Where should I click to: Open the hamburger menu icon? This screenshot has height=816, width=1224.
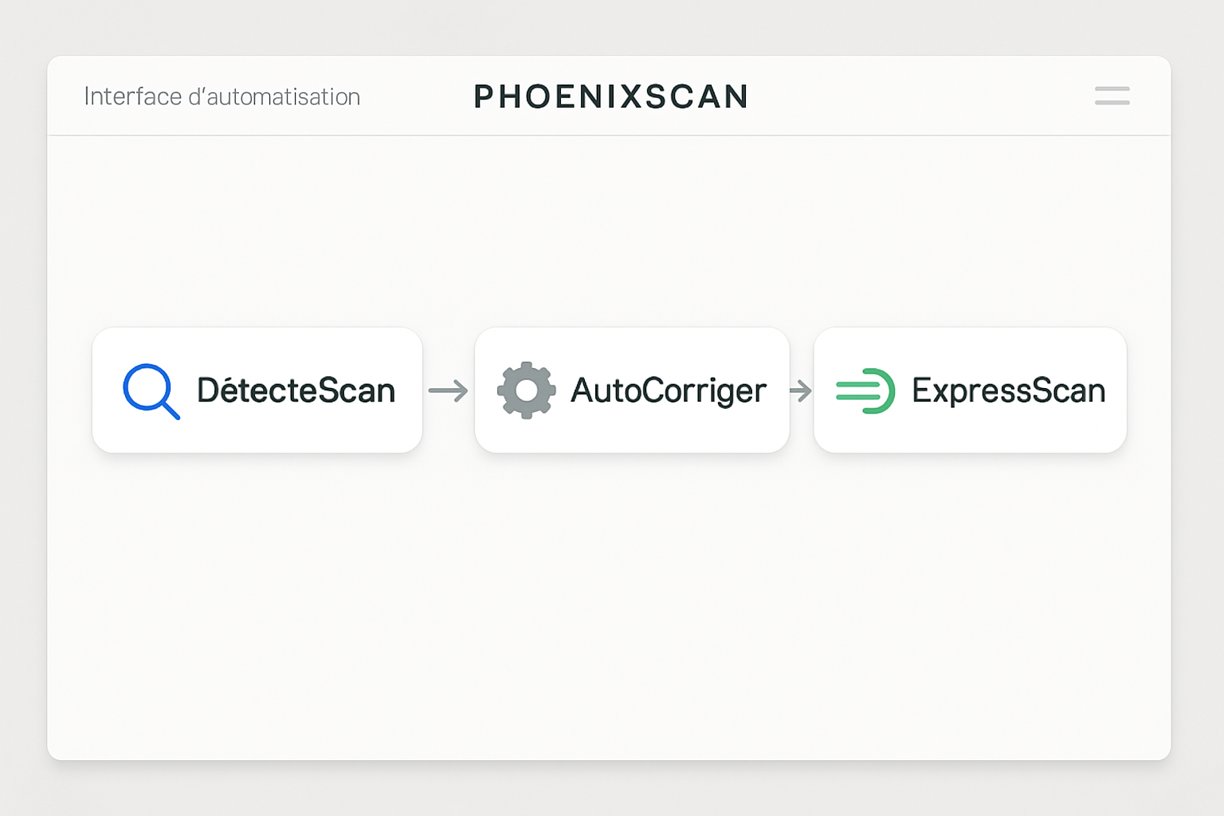point(1112,96)
